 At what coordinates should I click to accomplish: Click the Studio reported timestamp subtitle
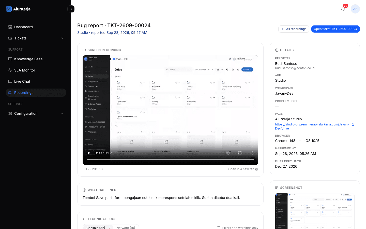112,33
